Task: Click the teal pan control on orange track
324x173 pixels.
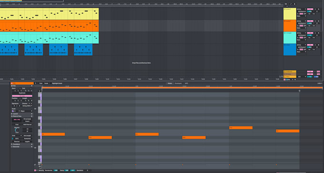Action: (309, 23)
